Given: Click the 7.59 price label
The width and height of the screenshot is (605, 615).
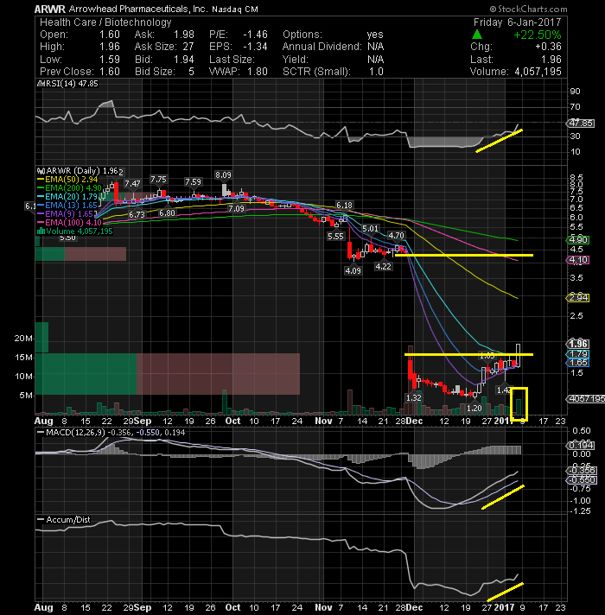Looking at the screenshot, I should point(193,182).
